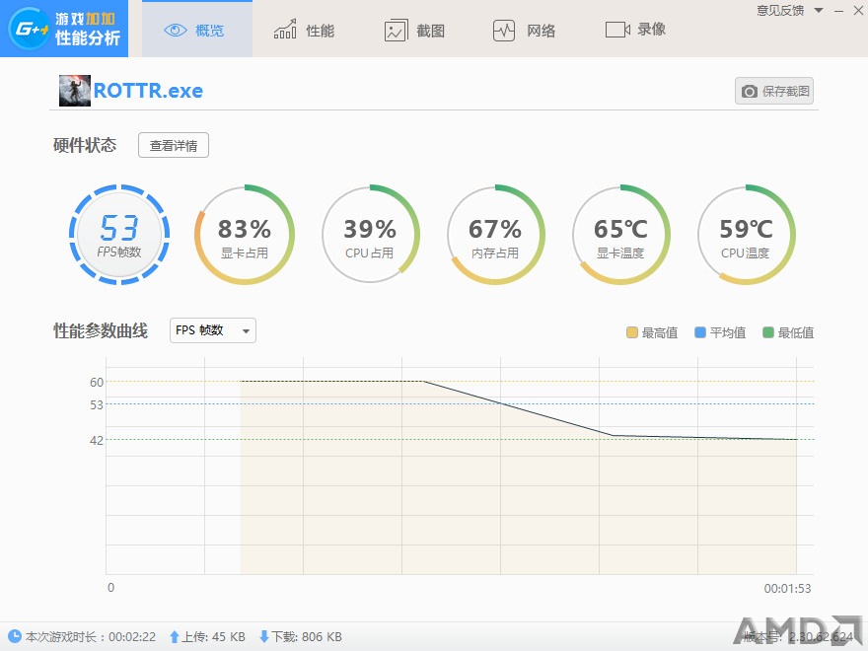Viewport: 868px width, 651px height.
Task: Click the eye icon on 概览 tab
Action: click(x=176, y=30)
